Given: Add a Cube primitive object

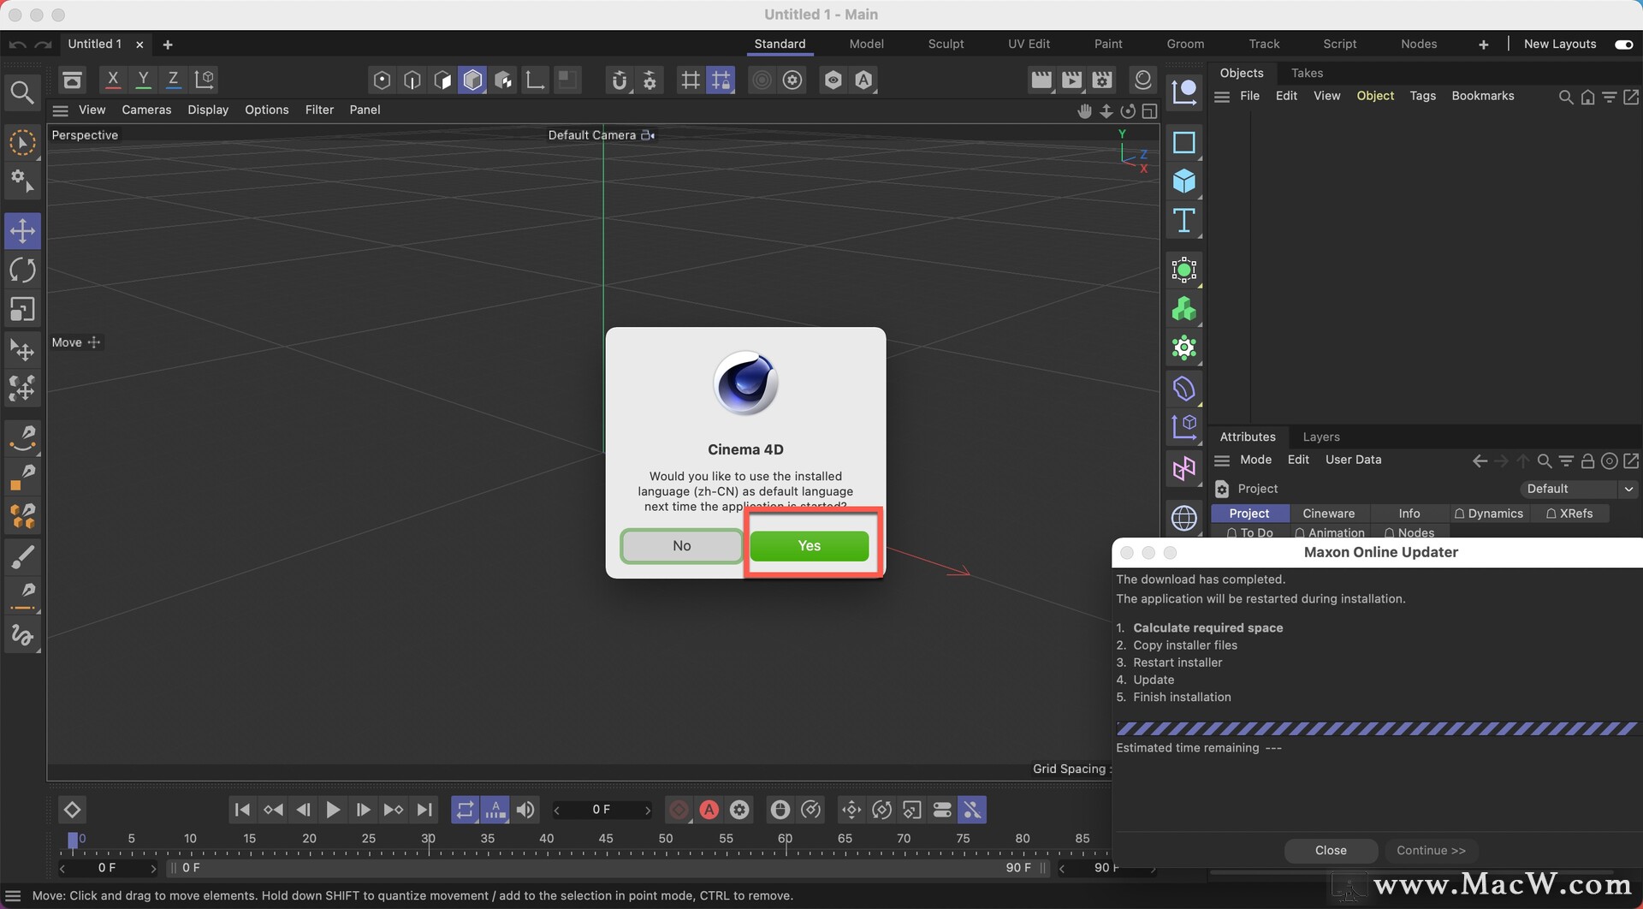Looking at the screenshot, I should coord(1184,181).
